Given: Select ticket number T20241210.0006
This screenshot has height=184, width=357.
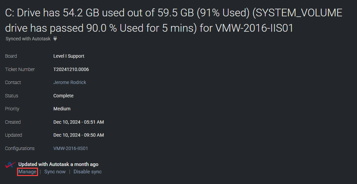Looking at the screenshot, I should click(x=71, y=69).
